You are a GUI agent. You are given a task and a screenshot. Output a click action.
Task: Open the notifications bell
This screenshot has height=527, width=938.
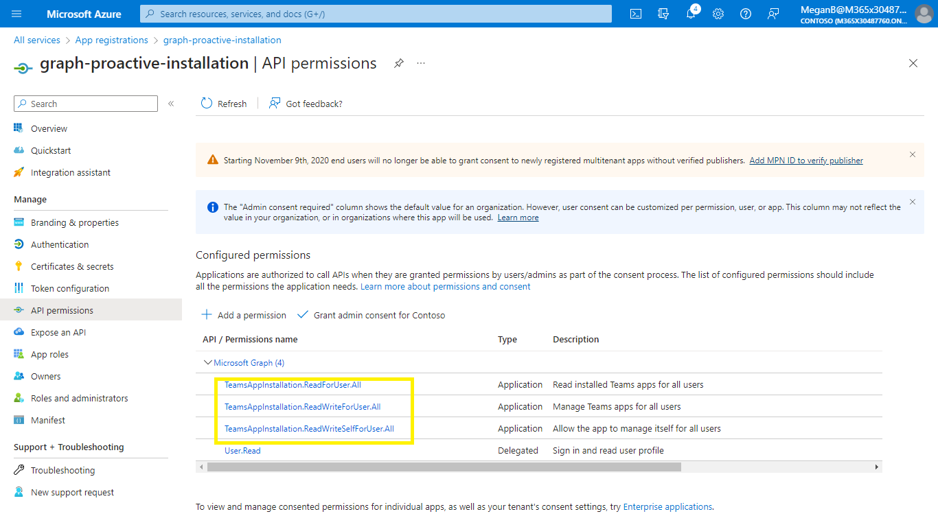[691, 14]
